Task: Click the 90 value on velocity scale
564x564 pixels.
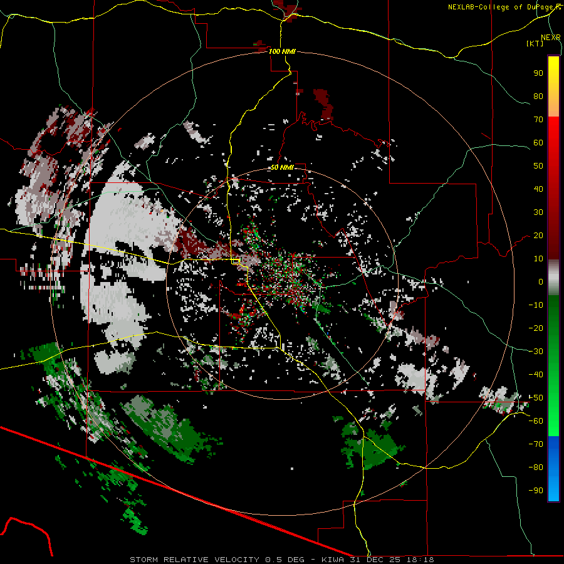Action: coord(538,73)
